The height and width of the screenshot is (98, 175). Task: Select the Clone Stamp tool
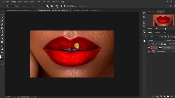[2, 32]
